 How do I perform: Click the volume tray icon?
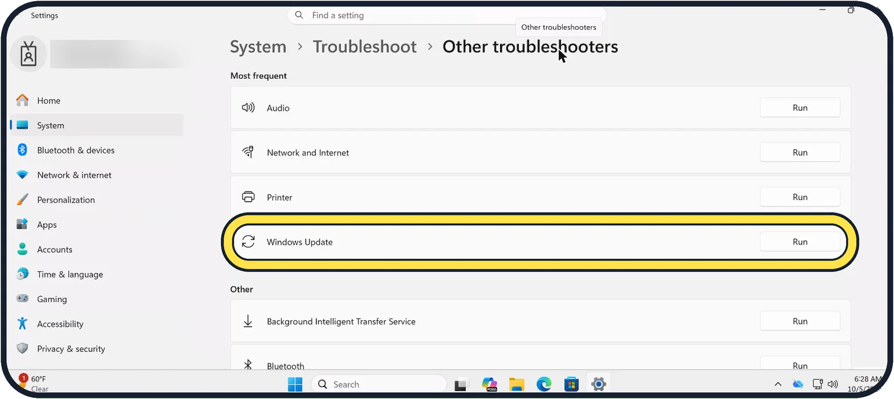(x=833, y=384)
